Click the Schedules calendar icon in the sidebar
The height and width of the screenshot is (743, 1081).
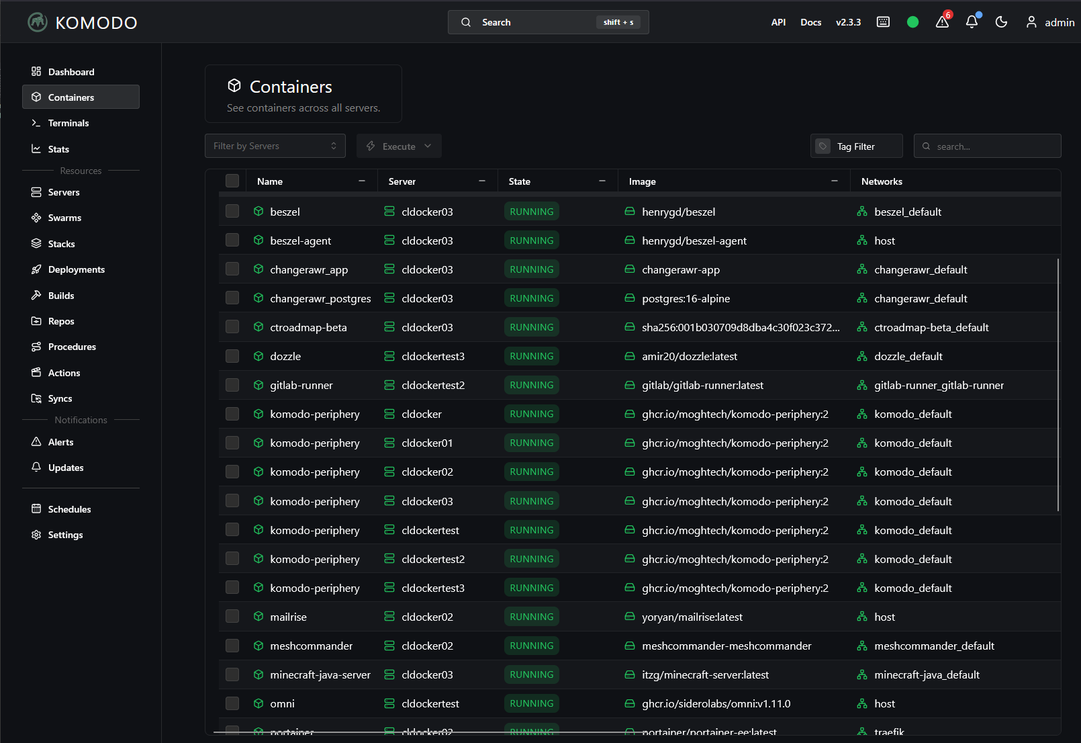click(x=36, y=509)
